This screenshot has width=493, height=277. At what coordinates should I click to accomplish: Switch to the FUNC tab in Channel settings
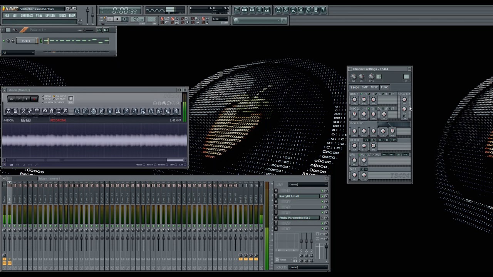click(384, 87)
